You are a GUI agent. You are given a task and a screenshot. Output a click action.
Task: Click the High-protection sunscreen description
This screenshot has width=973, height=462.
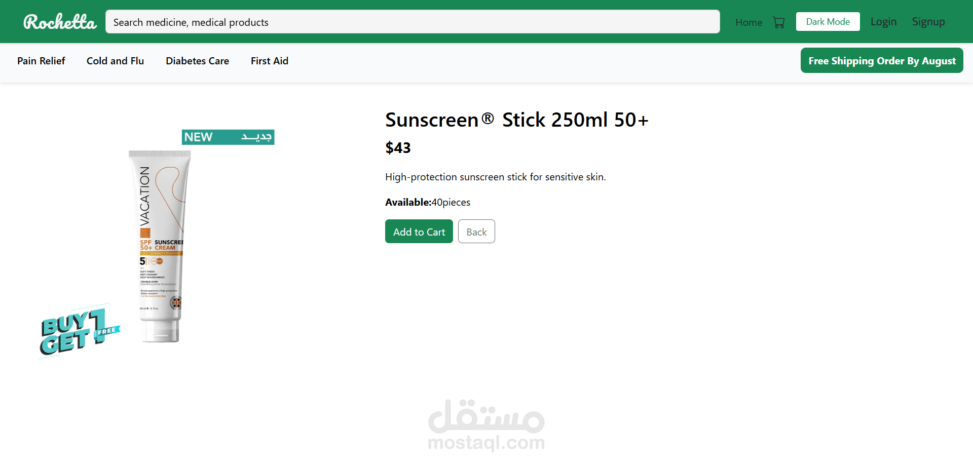[496, 177]
